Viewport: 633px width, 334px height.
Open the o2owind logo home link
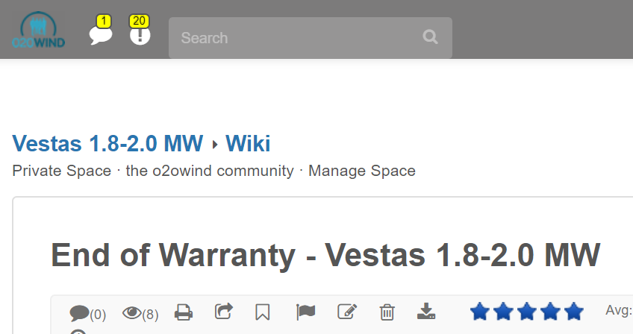(x=38, y=30)
